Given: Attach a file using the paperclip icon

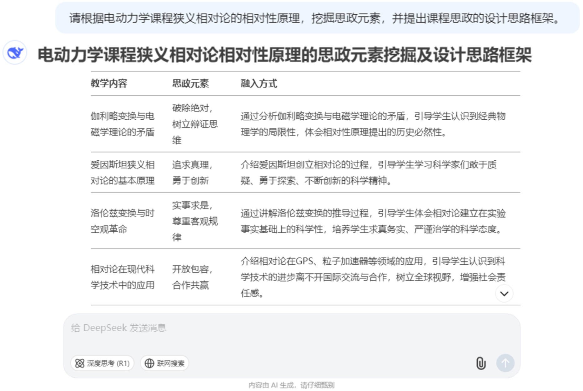Looking at the screenshot, I should 480,363.
